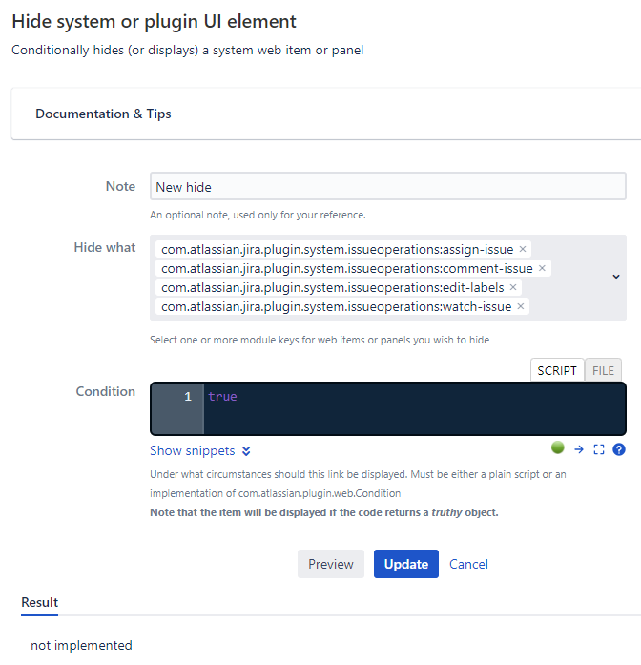This screenshot has height=665, width=641.
Task: Switch to the SCRIPT tab
Action: [557, 370]
